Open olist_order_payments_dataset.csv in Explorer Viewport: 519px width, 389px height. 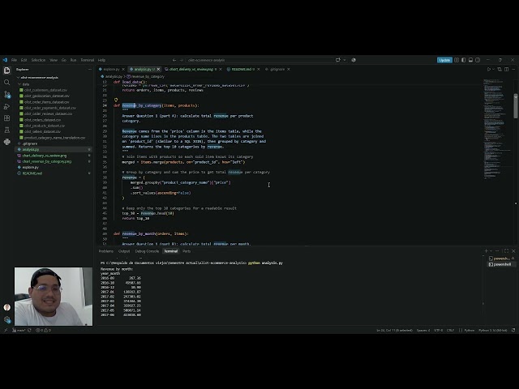tap(50, 108)
